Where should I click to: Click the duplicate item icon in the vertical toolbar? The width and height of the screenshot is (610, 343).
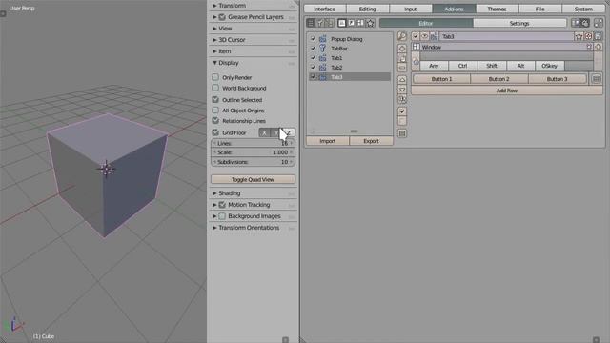[x=402, y=58]
